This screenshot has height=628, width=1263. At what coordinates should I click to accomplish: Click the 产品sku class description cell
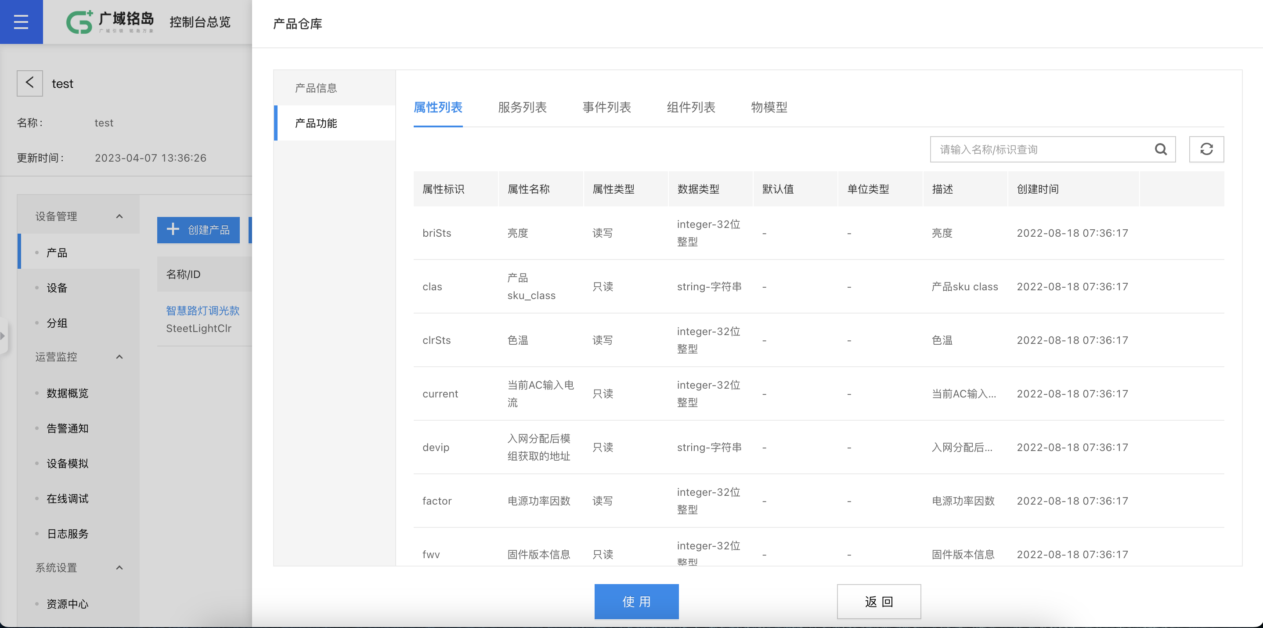pyautogui.click(x=964, y=286)
